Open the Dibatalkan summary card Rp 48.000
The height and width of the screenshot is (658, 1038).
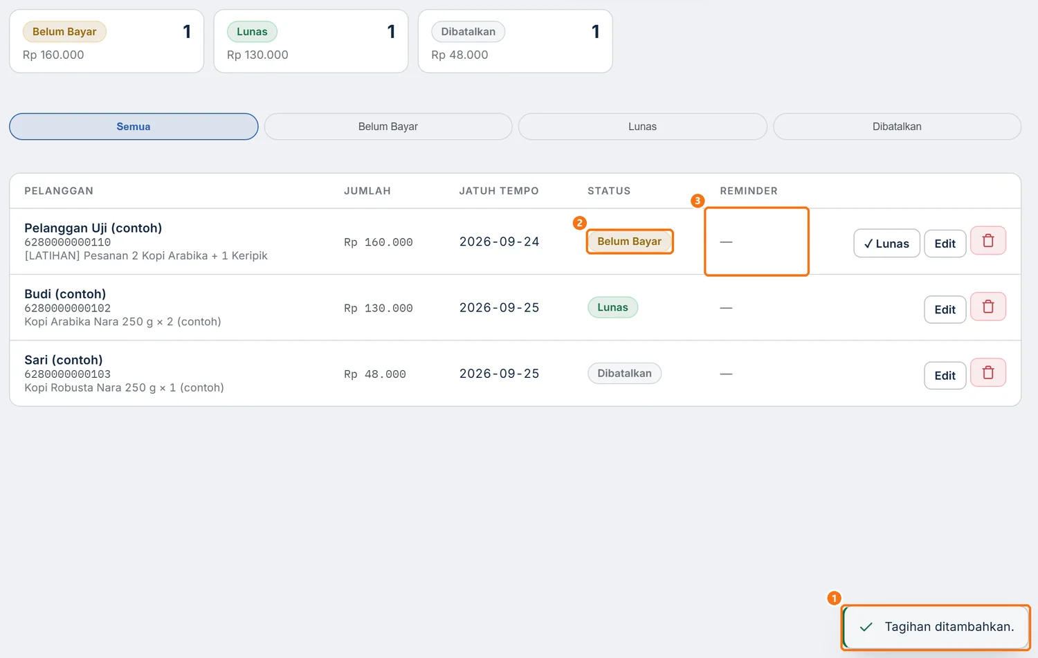[515, 41]
